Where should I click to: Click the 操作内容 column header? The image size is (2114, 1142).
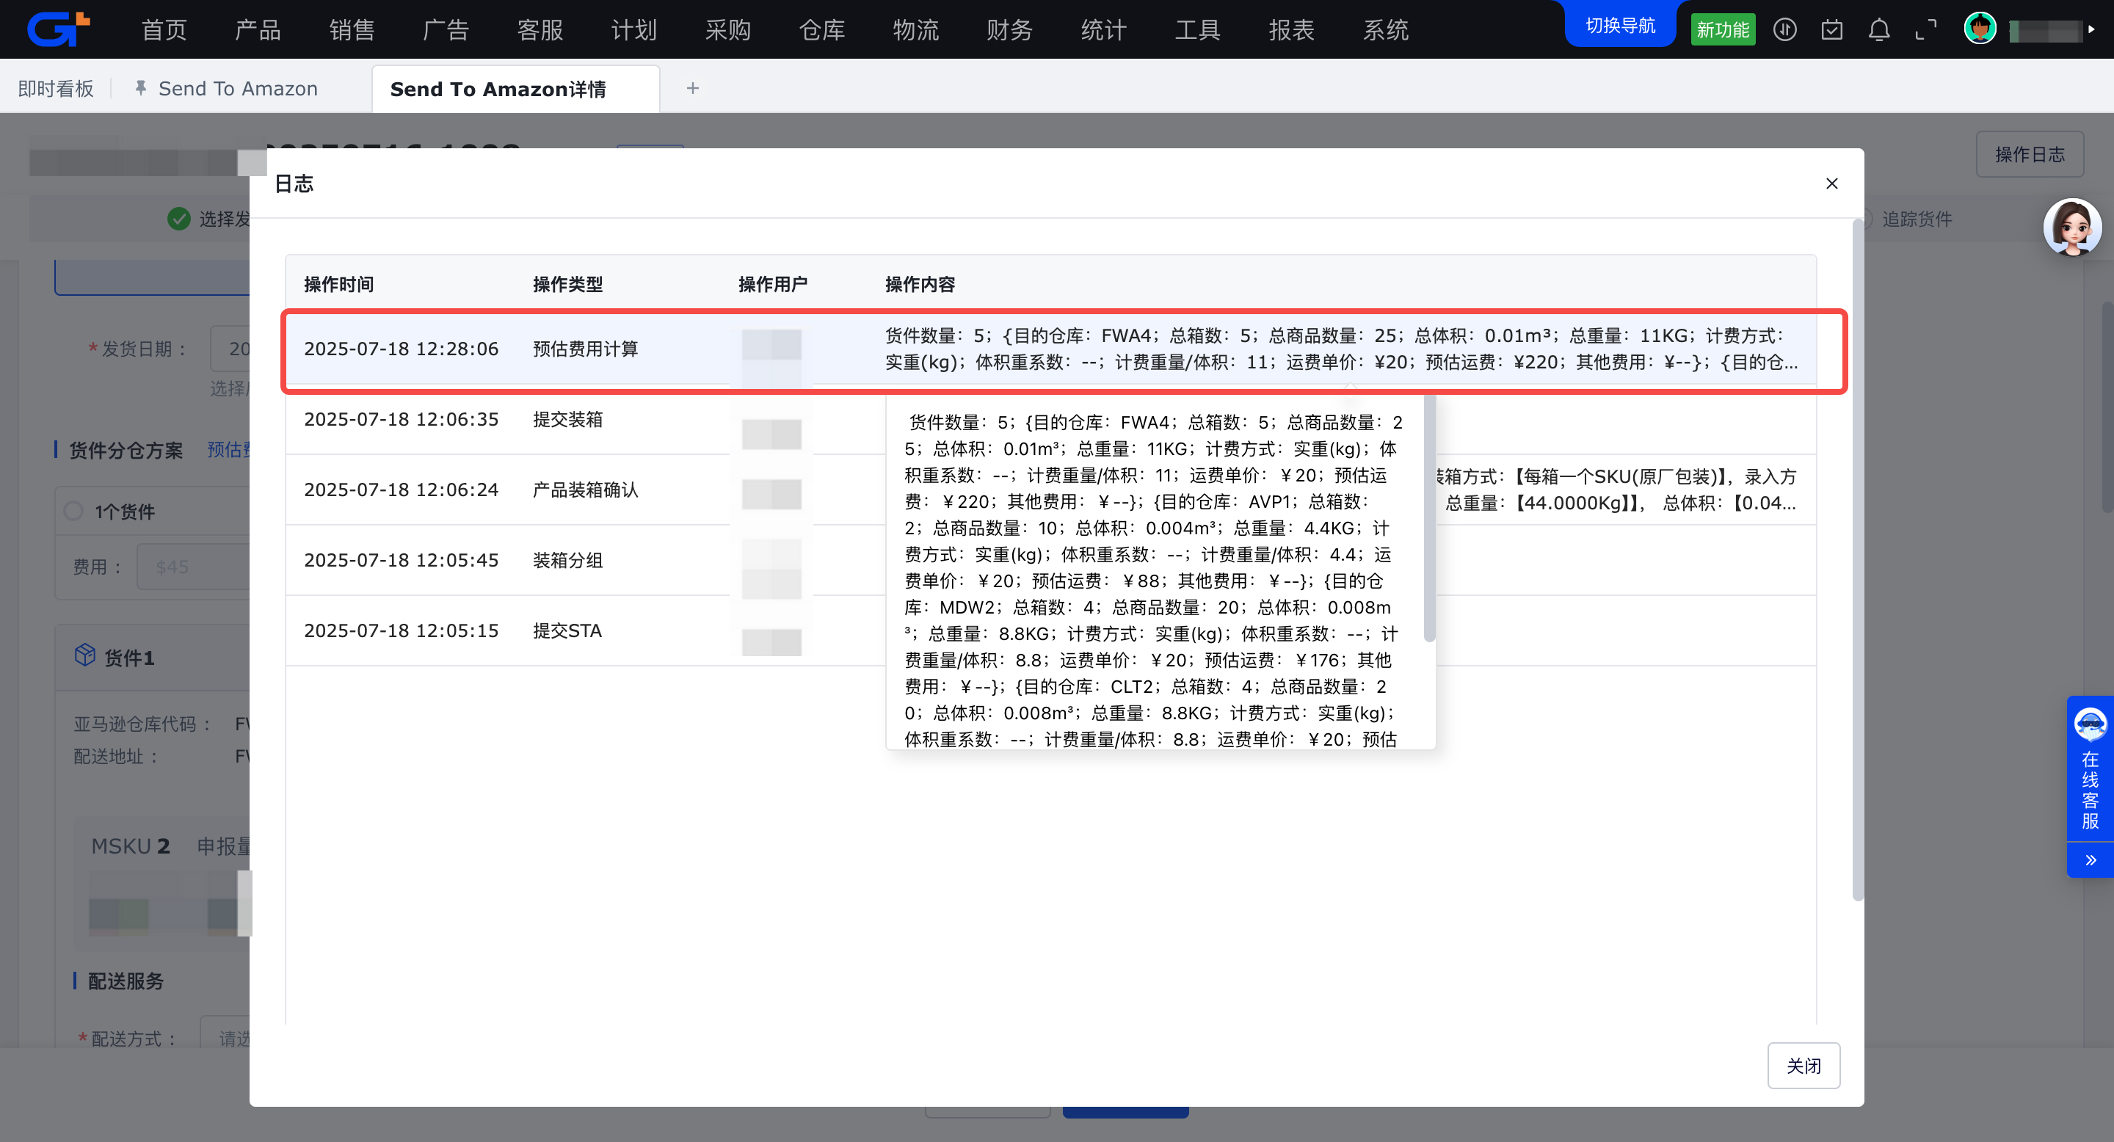point(920,284)
